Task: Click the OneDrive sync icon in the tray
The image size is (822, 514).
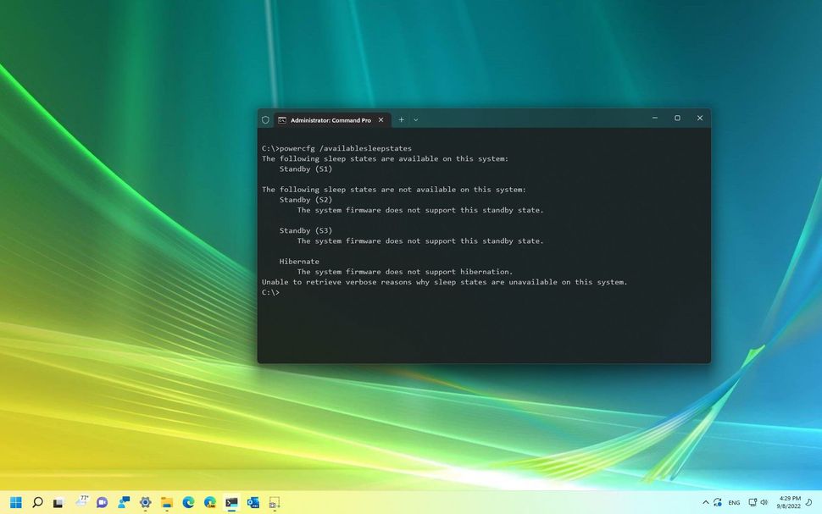Action: pos(718,502)
